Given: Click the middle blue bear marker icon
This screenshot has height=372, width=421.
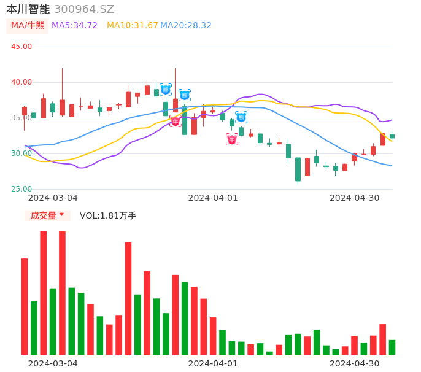Looking at the screenshot, I should click(x=185, y=95).
